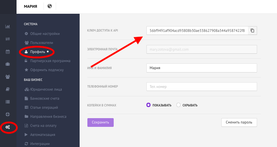Click the Имя и фамилия field with Мария
The height and width of the screenshot is (147, 277).
[201, 68]
